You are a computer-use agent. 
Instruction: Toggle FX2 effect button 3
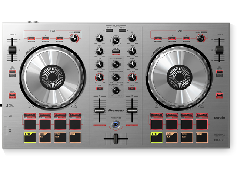[x=185, y=38]
